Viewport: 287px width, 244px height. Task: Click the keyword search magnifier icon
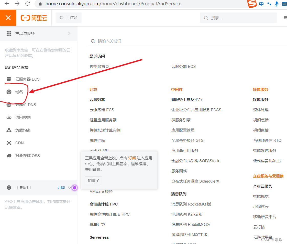pos(93,41)
